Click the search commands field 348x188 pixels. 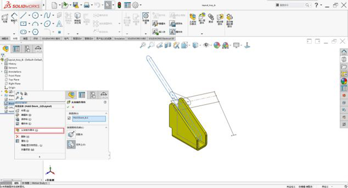pyautogui.click(x=292, y=5)
